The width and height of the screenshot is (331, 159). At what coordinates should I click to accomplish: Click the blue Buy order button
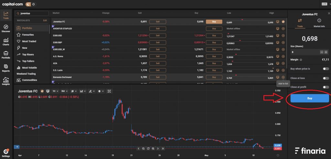309,98
